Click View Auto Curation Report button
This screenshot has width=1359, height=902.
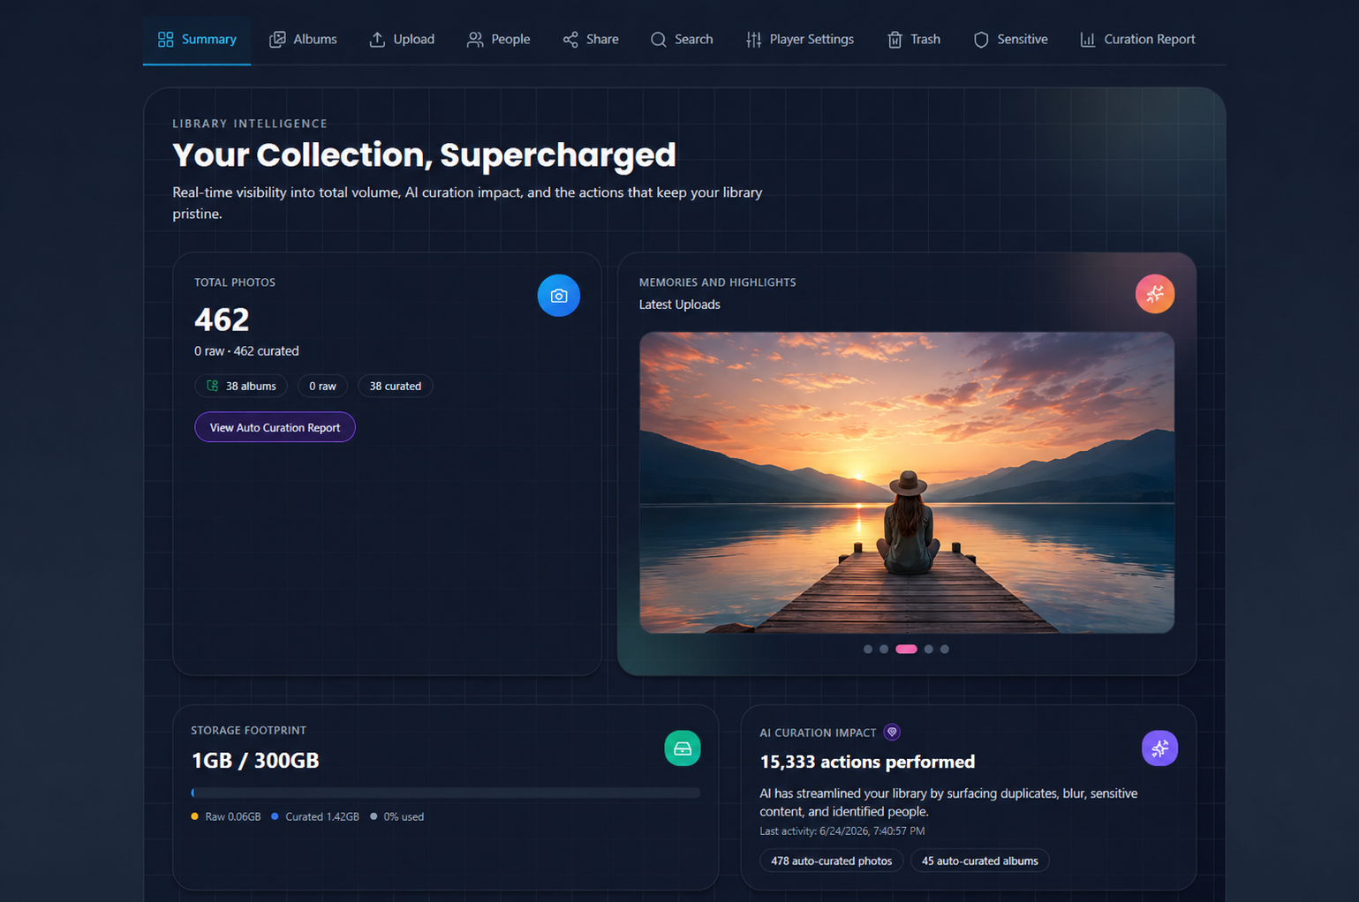[x=275, y=427]
